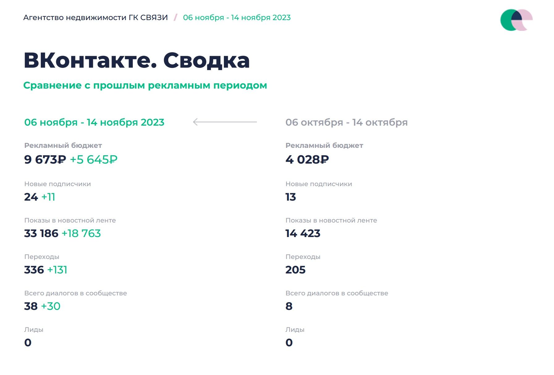The height and width of the screenshot is (375, 554).
Task: Click the dialogs count '38'
Action: 31,306
